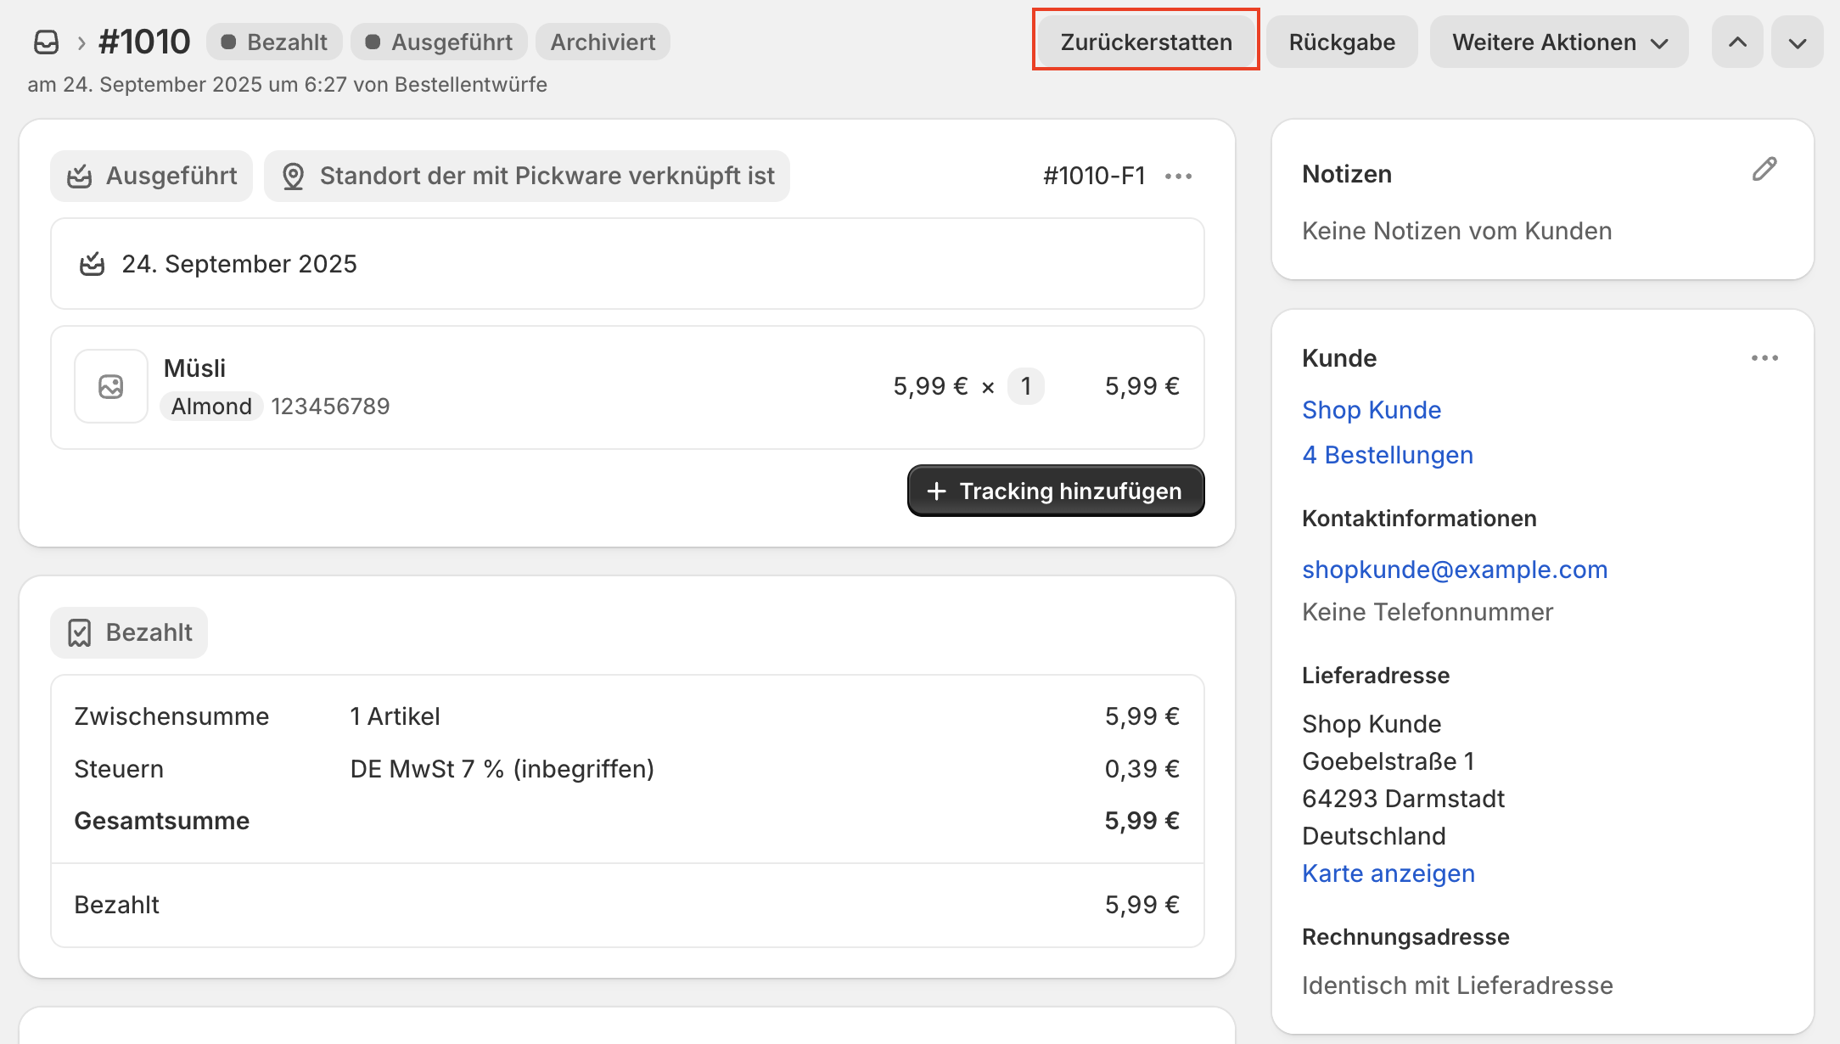Screen dimensions: 1840x1044
Task: View the customer's 4 Bestellungen
Action: 1387,455
